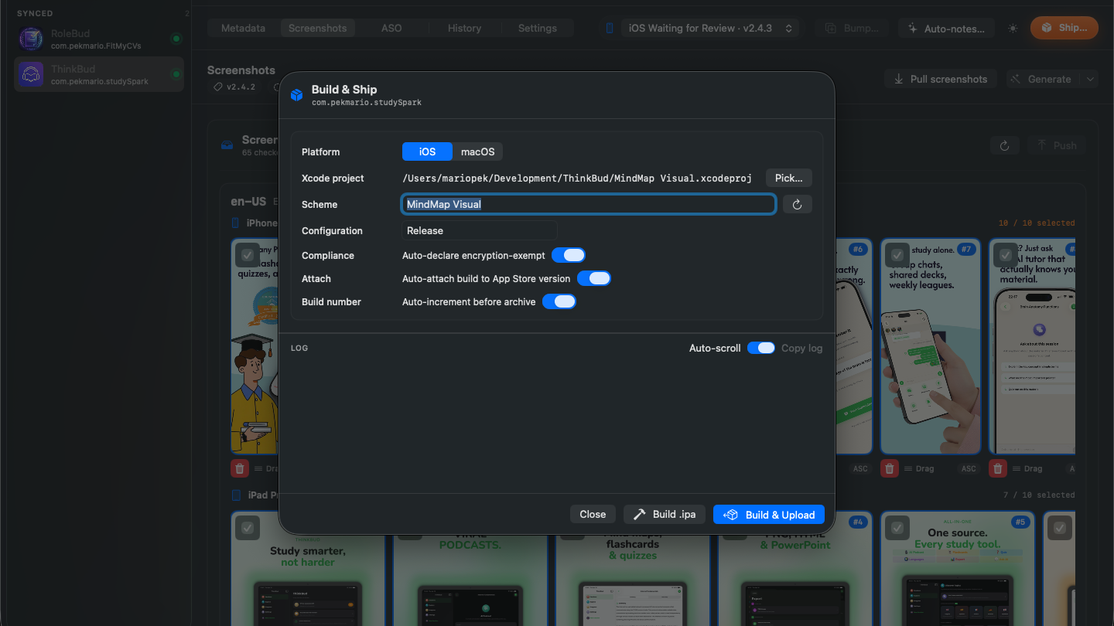Click the Xcode project path text

[577, 179]
